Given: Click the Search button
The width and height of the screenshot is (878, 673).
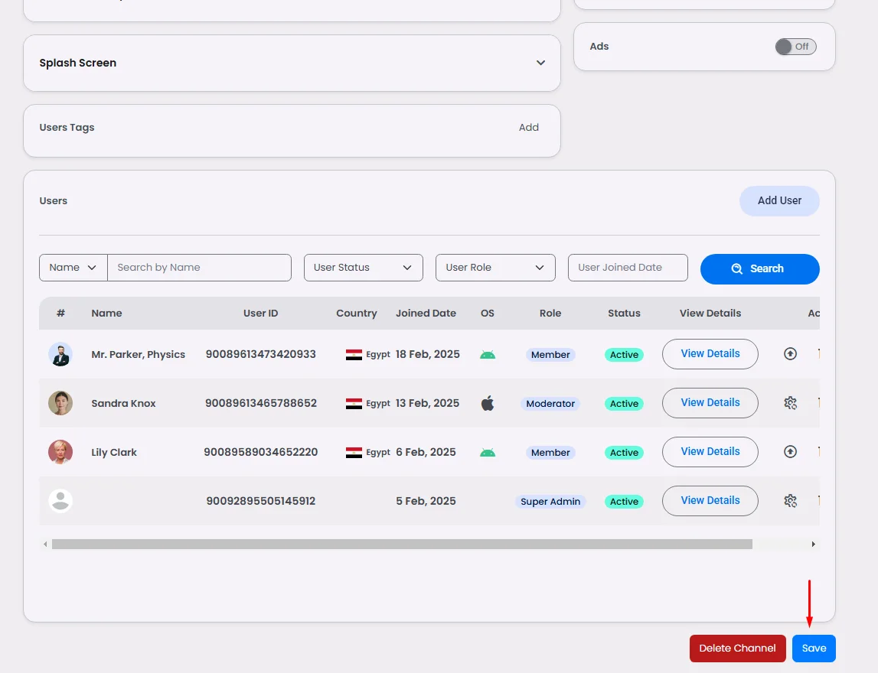Looking at the screenshot, I should pyautogui.click(x=759, y=268).
